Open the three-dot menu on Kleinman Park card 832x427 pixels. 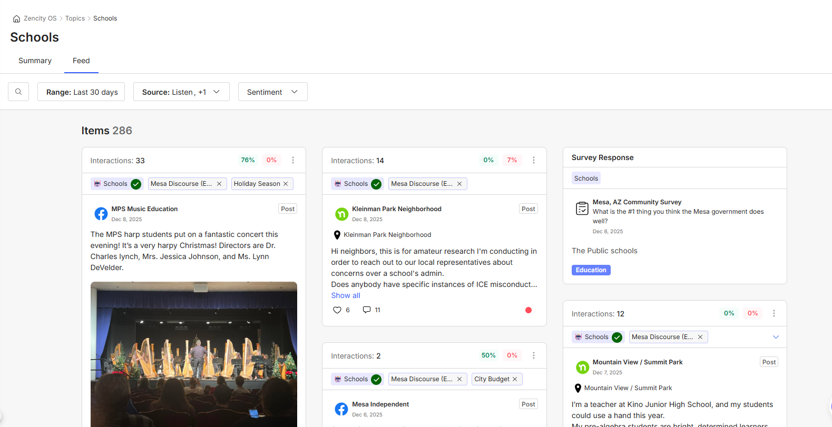click(x=533, y=160)
